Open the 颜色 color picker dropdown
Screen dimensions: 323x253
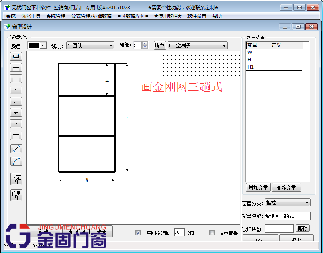coord(42,45)
